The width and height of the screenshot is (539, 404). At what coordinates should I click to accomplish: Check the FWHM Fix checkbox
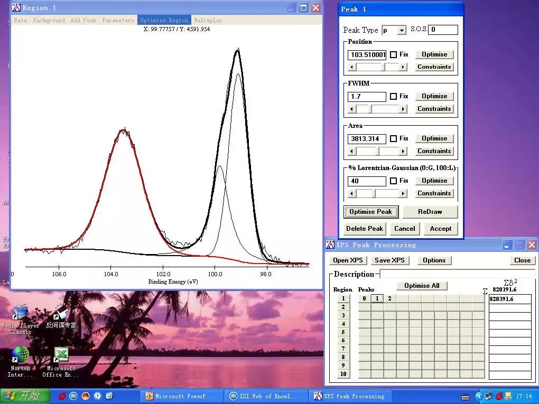pos(394,97)
